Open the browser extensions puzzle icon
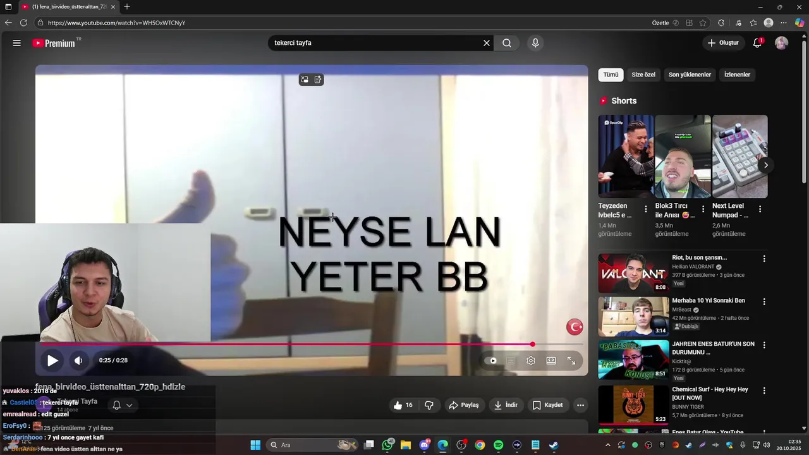Image resolution: width=809 pixels, height=455 pixels. tap(721, 23)
